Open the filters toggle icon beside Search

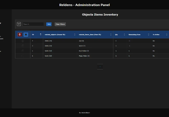point(19,24)
